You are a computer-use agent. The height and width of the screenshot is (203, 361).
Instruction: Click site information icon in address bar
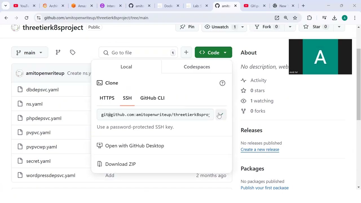[39, 18]
